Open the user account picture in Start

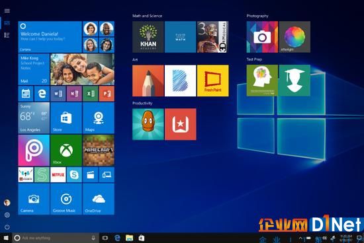[x=7, y=203]
